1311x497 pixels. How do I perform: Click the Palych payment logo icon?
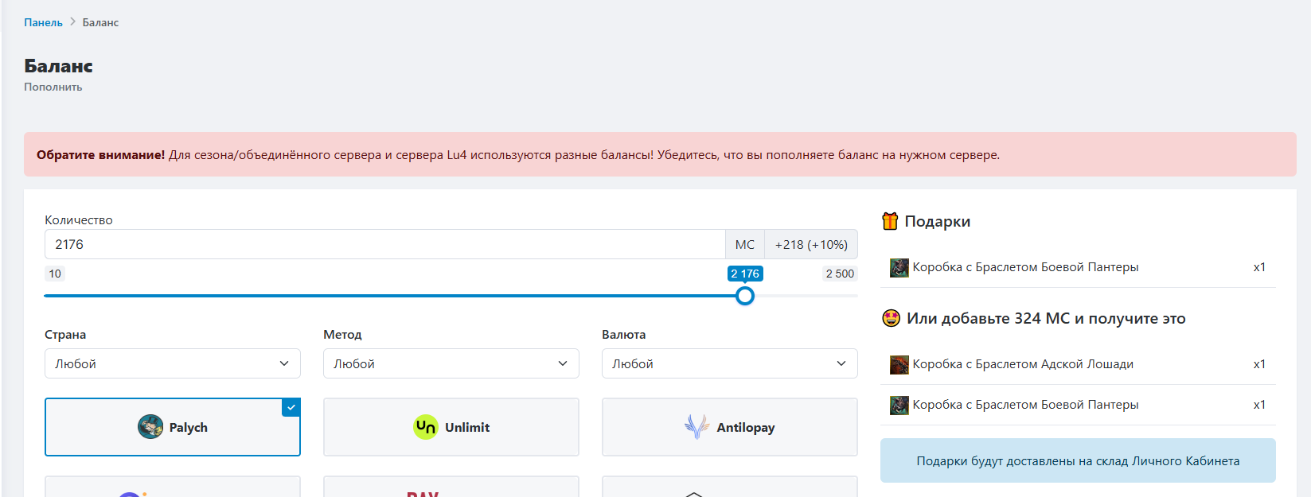tap(150, 427)
